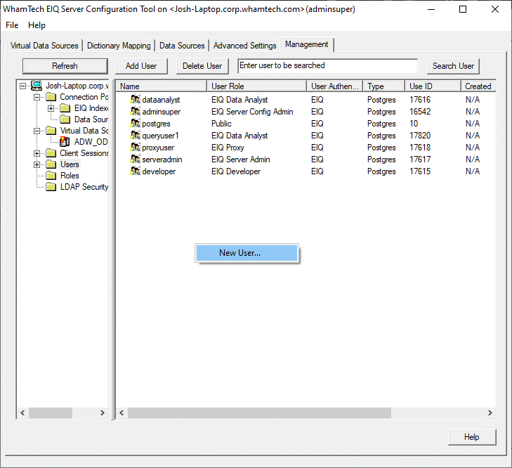
Task: Expand the Client Sessions tree node
Action: click(x=37, y=153)
